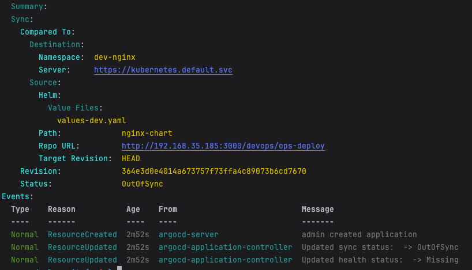The height and width of the screenshot is (270, 472).
Task: Click the HEAD target revision value
Action: (130, 159)
